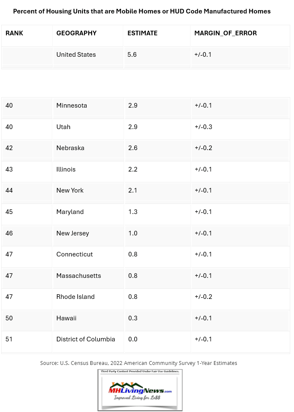Select the Illinois geography cell
Image resolution: width=294 pixels, height=412 pixels.
[66, 169]
